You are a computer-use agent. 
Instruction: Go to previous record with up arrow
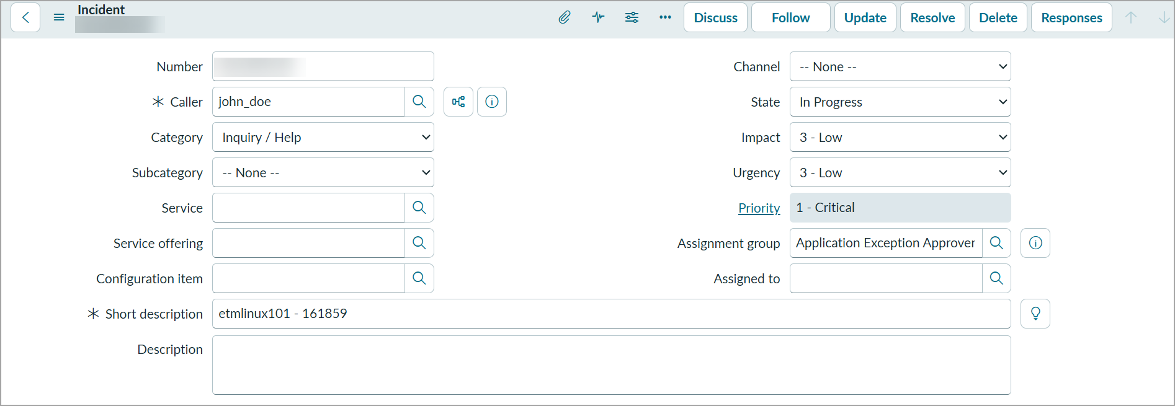[x=1131, y=17]
